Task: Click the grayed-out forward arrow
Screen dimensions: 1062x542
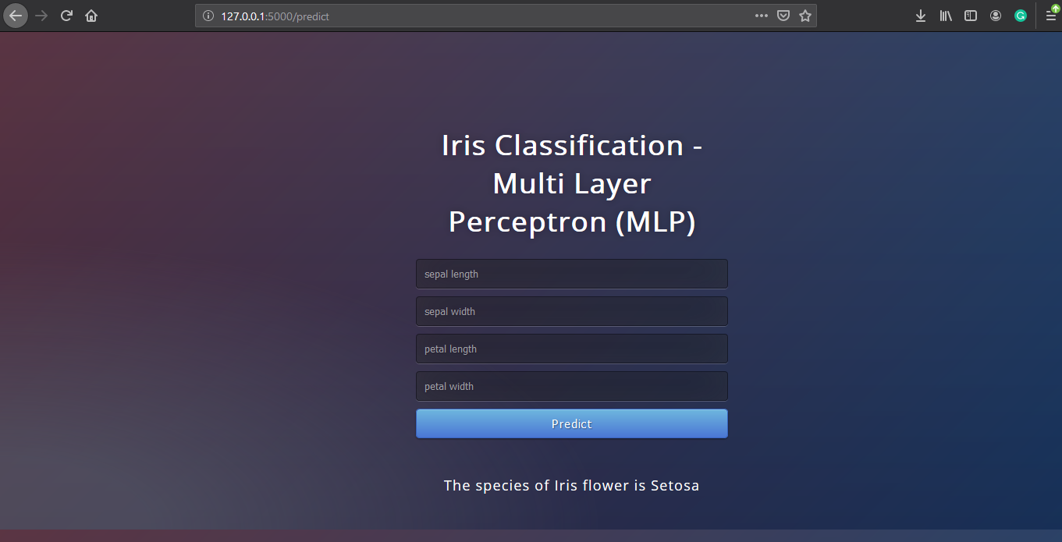Action: (41, 14)
